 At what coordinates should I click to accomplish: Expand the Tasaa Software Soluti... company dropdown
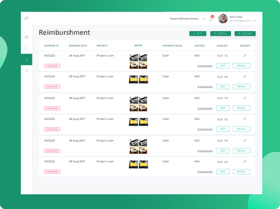[x=187, y=19]
